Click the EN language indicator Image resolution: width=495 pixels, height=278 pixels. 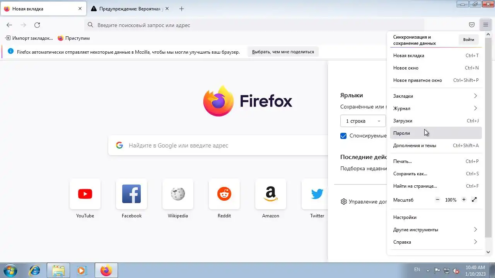pyautogui.click(x=417, y=270)
